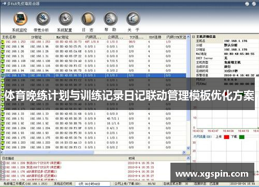Click host table scrollbar down arrow
This screenshot has height=187, width=259.
click(188, 148)
